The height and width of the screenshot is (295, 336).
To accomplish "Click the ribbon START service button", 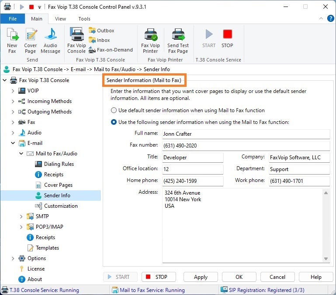I will click(209, 38).
